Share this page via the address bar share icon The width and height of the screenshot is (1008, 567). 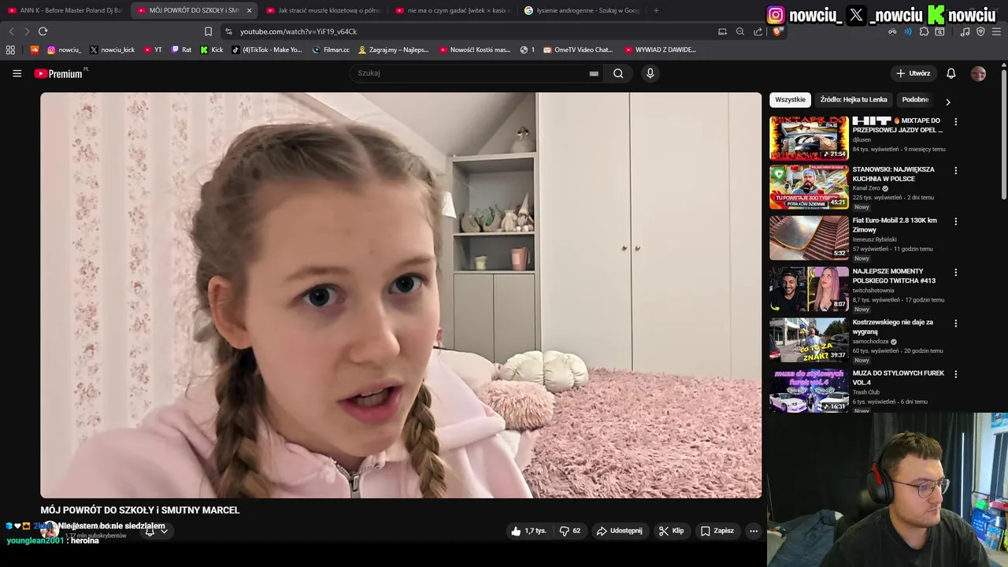coord(758,31)
